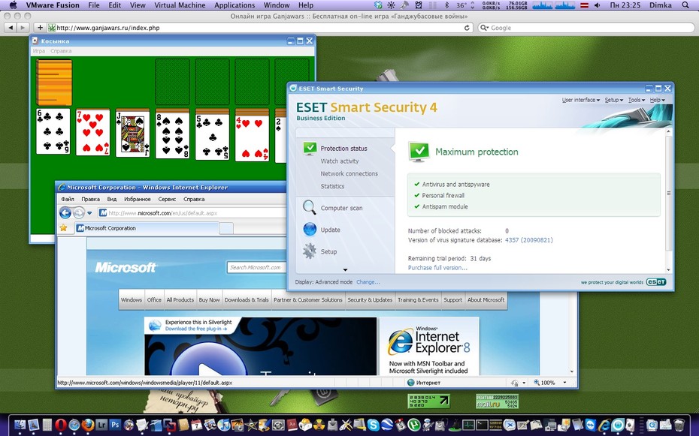Open VMware Fusion Virtual Machine menu

[180, 5]
